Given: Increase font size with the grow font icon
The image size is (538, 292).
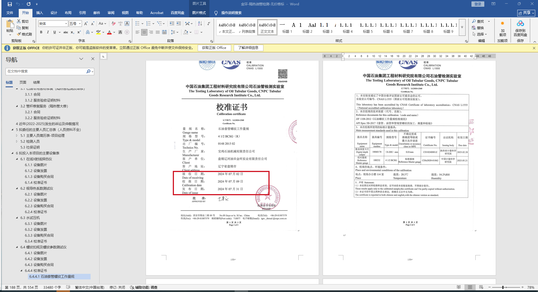Looking at the screenshot, I should (x=86, y=24).
